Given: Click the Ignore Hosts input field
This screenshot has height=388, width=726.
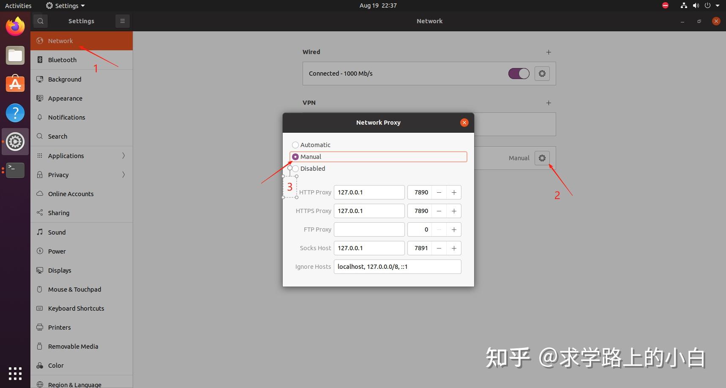Looking at the screenshot, I should pos(397,266).
